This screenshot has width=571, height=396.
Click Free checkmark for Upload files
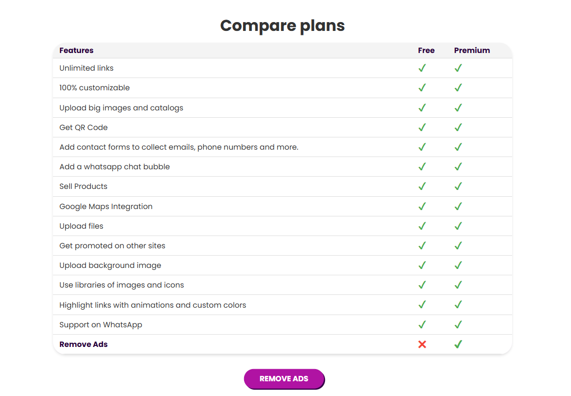tap(422, 226)
